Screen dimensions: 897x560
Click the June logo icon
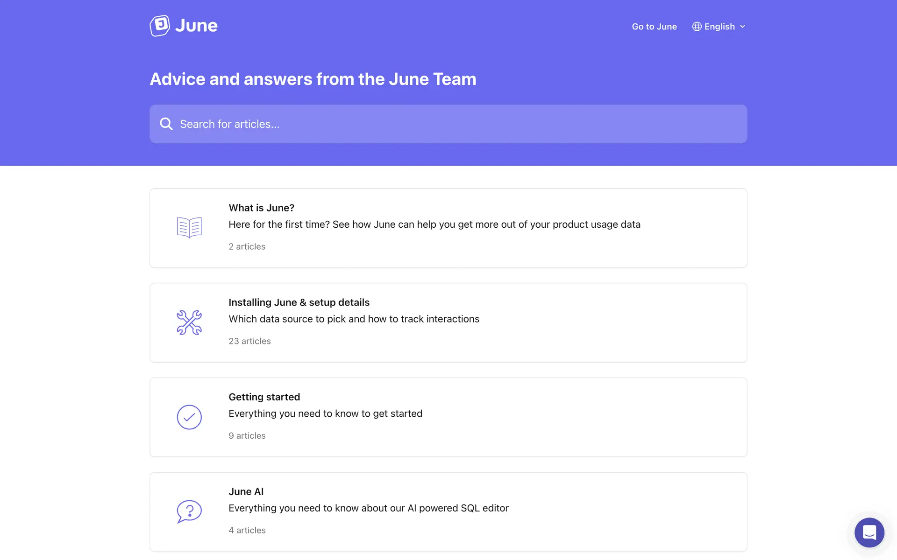pos(160,26)
